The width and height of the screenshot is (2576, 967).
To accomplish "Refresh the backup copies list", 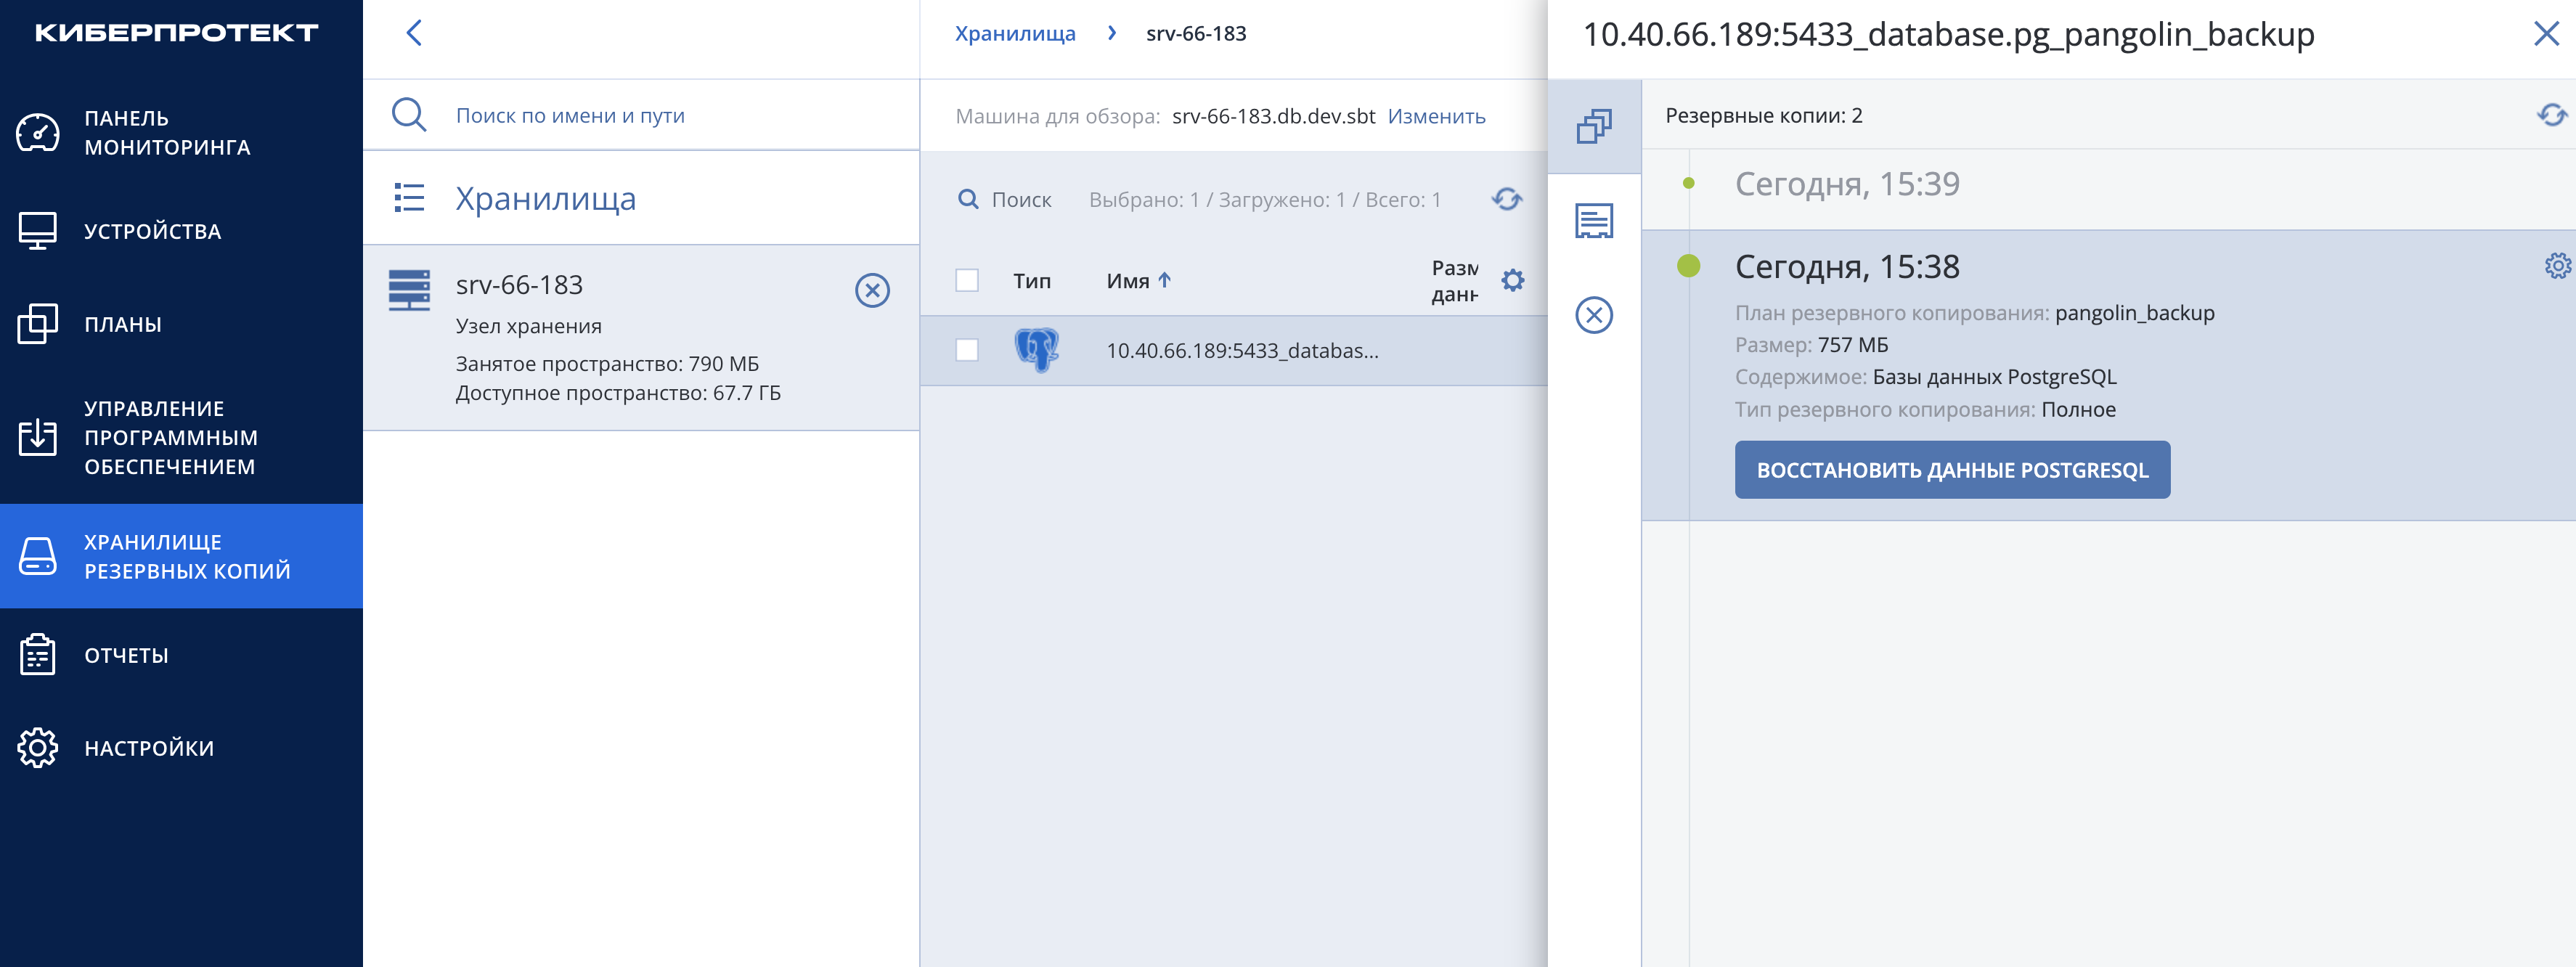I will tap(2551, 115).
